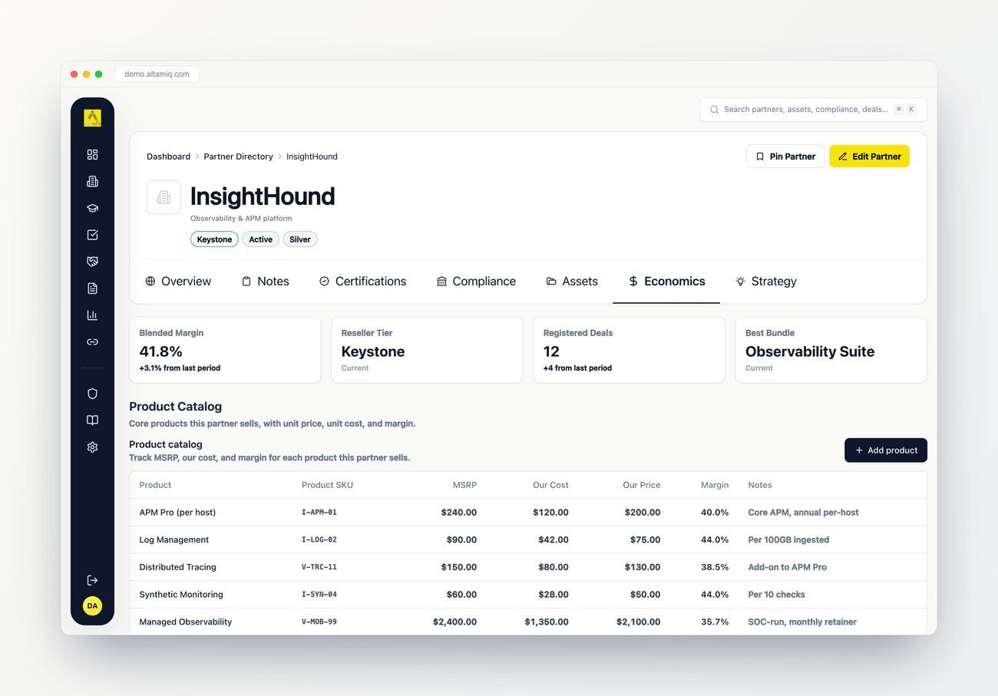The image size is (998, 696).
Task: Open the shield security icon in sidebar
Action: 92,394
